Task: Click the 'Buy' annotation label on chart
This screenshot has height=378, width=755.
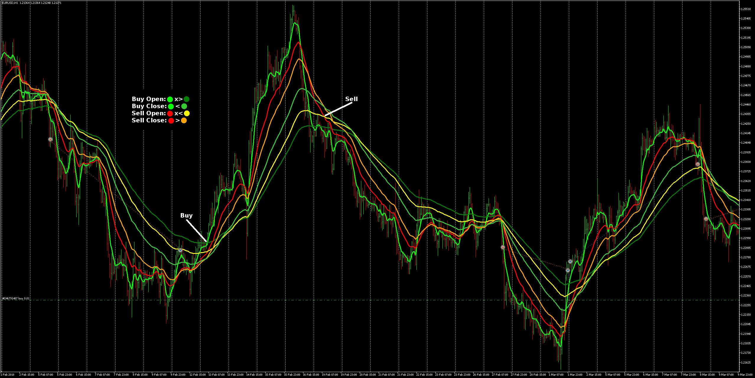Action: pyautogui.click(x=186, y=215)
